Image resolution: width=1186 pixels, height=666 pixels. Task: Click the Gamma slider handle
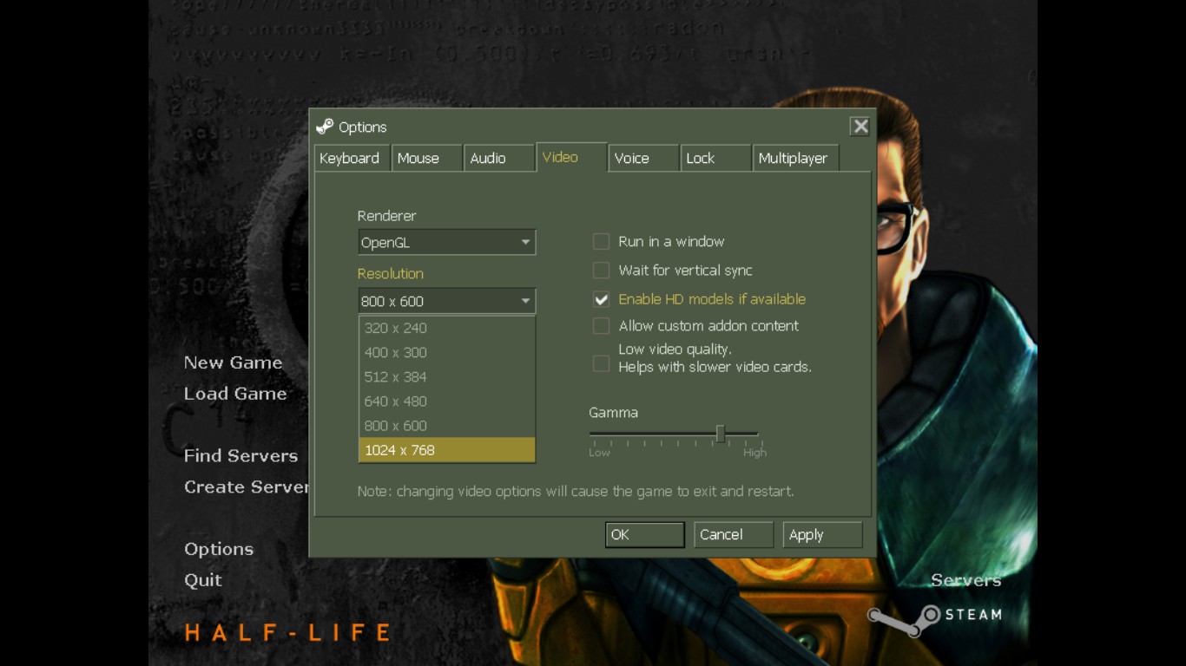click(x=720, y=434)
